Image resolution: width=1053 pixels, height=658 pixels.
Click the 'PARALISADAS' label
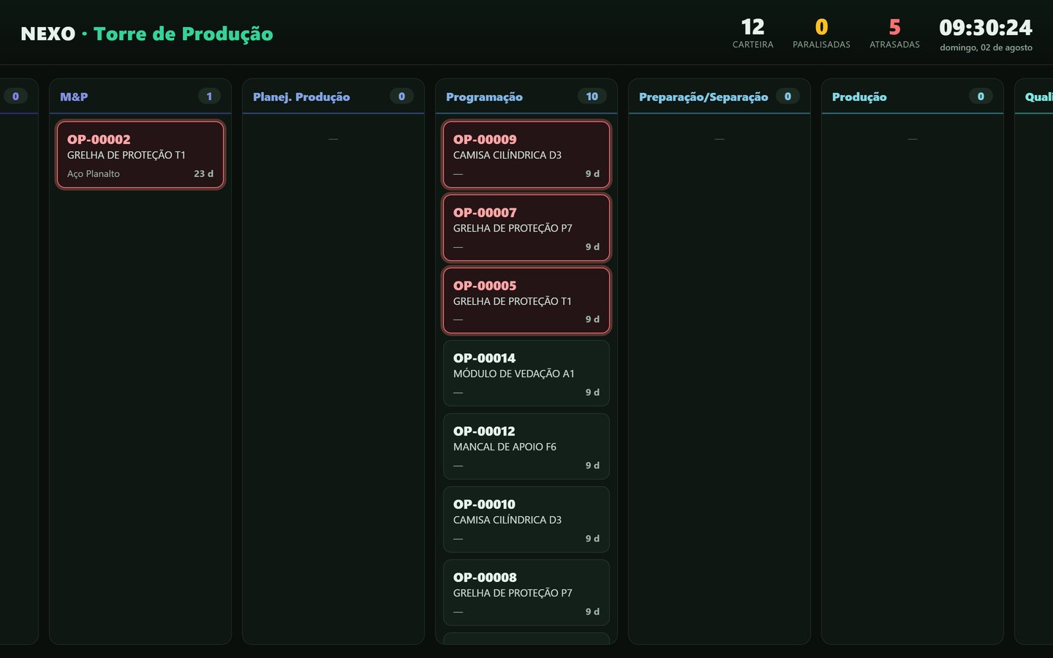pos(821,45)
